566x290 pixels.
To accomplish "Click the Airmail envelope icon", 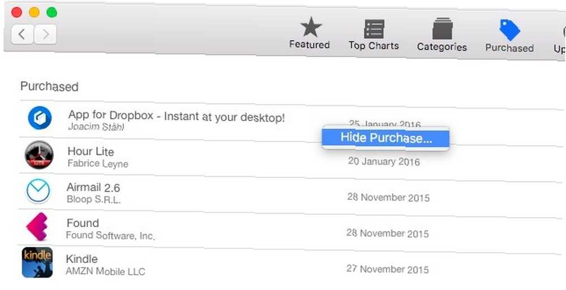I will 38,191.
